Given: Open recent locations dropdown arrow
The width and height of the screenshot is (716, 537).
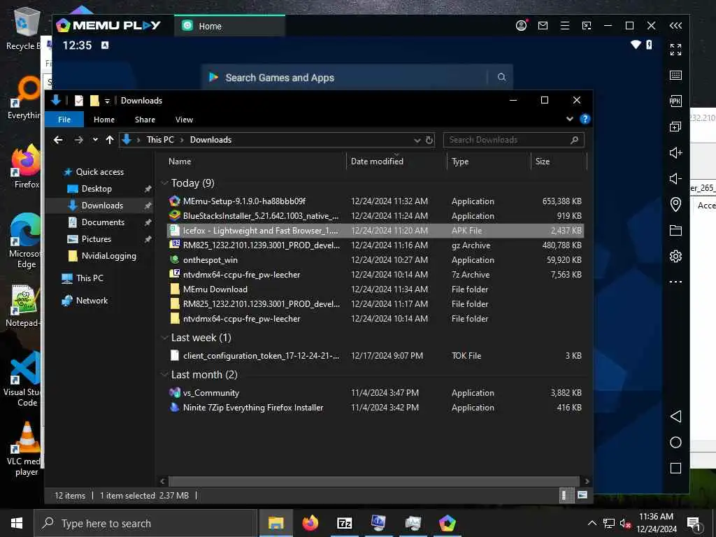Looking at the screenshot, I should [x=95, y=140].
